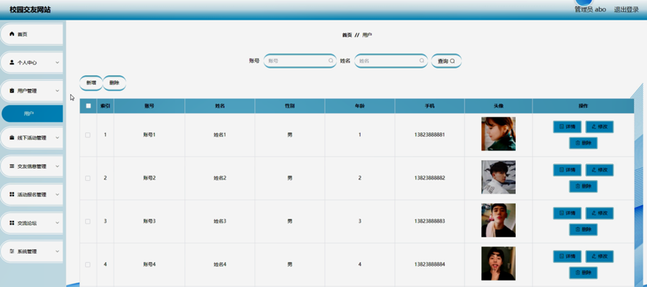647x287 pixels.
Task: Open 首页 in the sidebar
Action: [x=32, y=35]
